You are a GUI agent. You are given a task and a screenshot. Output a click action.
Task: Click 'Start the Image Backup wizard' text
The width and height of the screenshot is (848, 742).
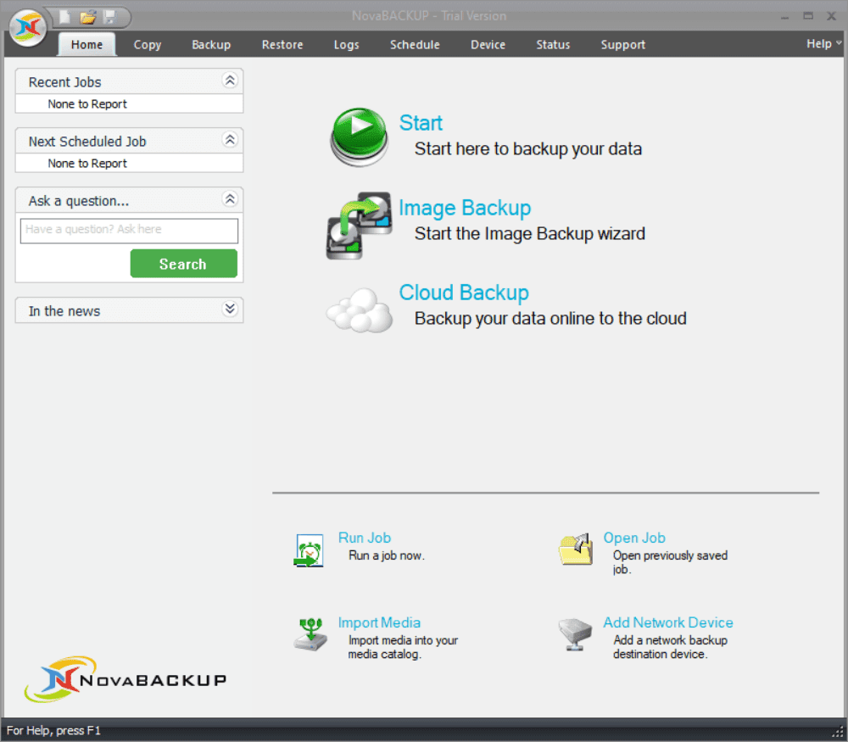tap(529, 234)
